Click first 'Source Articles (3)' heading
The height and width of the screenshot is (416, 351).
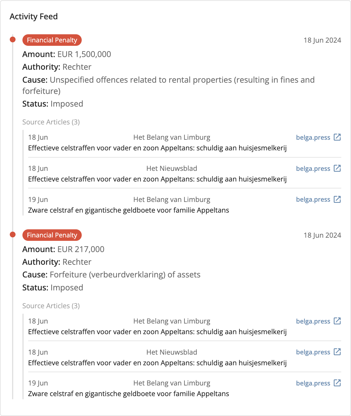pyautogui.click(x=51, y=122)
